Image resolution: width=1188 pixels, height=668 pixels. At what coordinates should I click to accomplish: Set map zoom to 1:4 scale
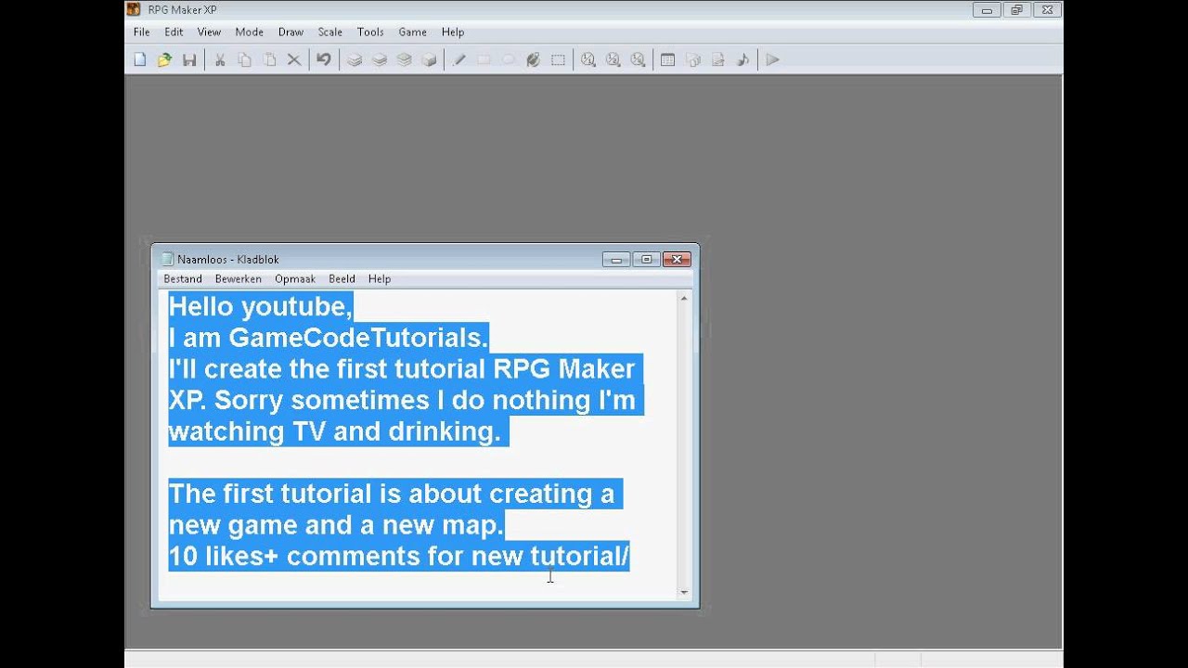[x=638, y=59]
